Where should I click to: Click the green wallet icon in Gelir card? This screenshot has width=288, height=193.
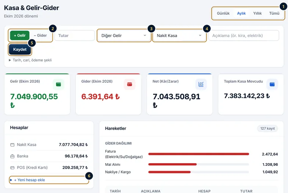pos(58,85)
